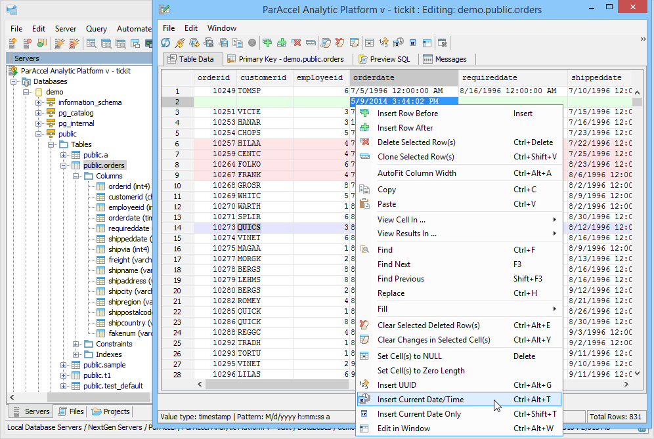Click the data grid horizontal scrollbar right arrow
The width and height of the screenshot is (654, 439).
click(x=626, y=385)
